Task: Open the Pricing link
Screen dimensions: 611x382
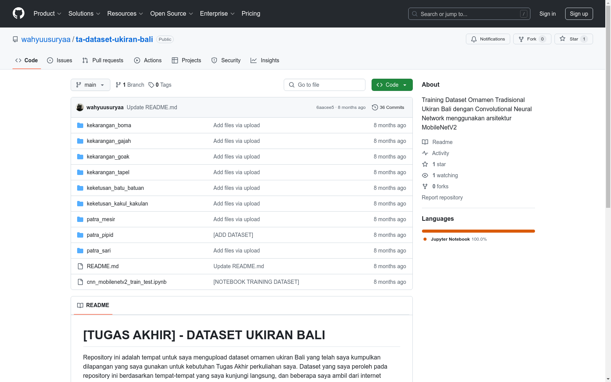Action: 251,13
